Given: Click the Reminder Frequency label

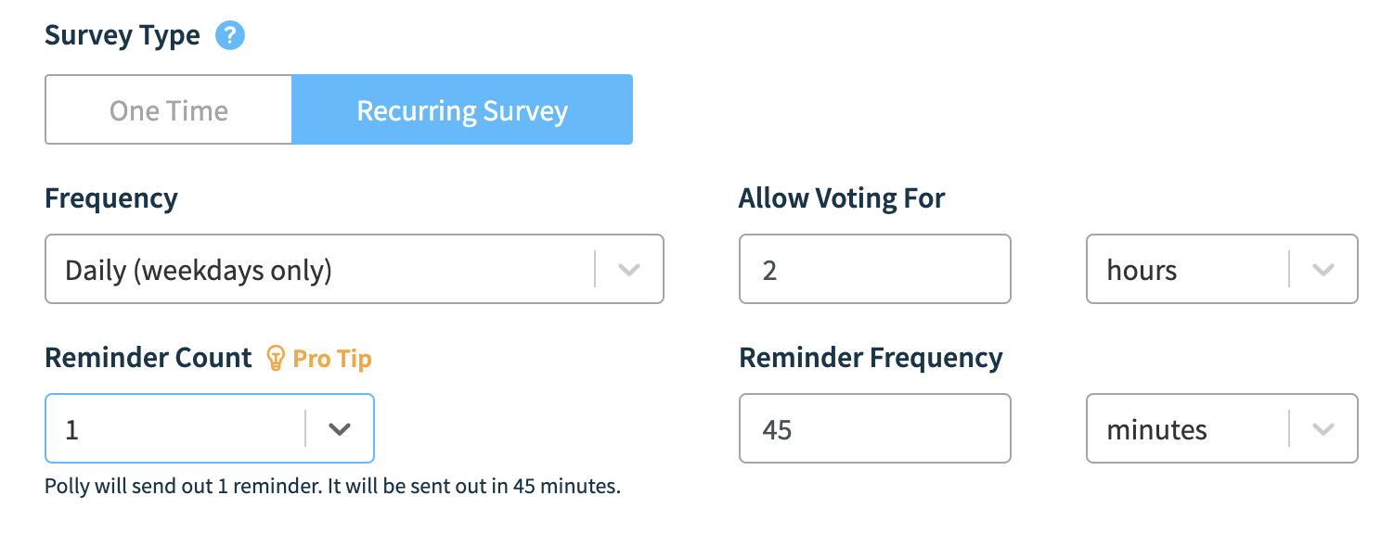Looking at the screenshot, I should (871, 358).
